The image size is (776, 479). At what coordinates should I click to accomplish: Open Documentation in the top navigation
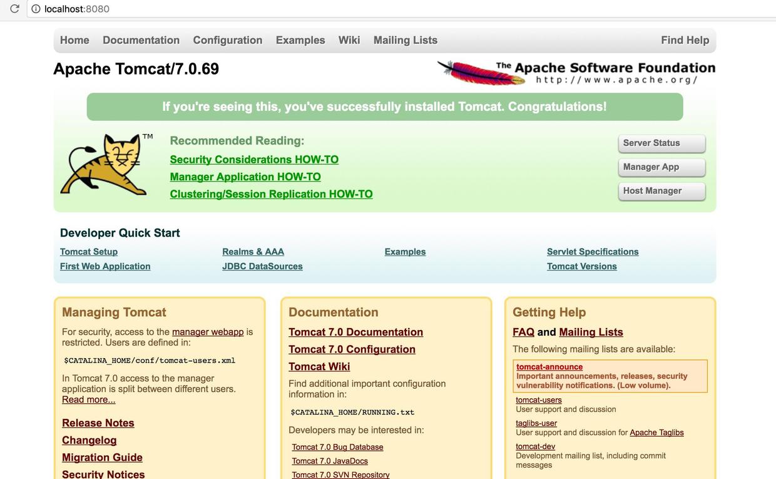pos(141,40)
